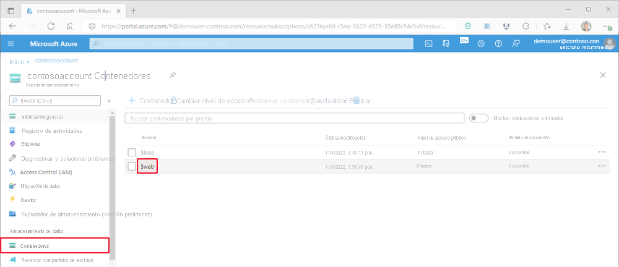
Task: Click the browser back arrow
Action: (12, 26)
